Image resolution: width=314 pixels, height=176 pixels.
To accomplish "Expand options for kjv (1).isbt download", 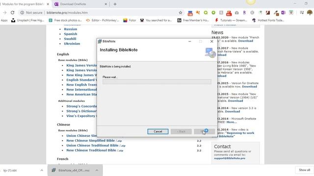I will [42, 170].
